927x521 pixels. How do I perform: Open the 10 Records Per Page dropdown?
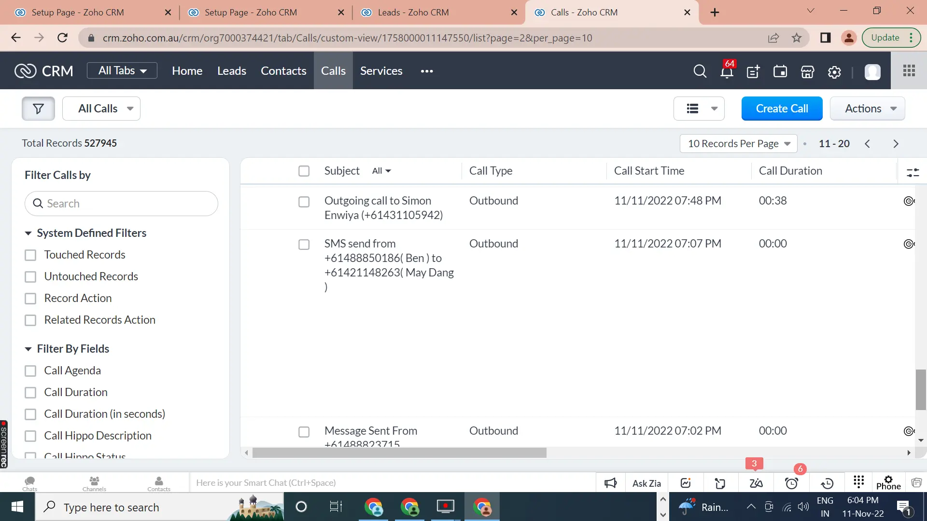click(739, 143)
